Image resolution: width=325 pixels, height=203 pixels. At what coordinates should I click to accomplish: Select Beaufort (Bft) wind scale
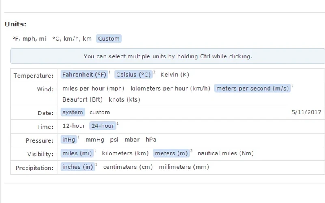click(x=82, y=99)
